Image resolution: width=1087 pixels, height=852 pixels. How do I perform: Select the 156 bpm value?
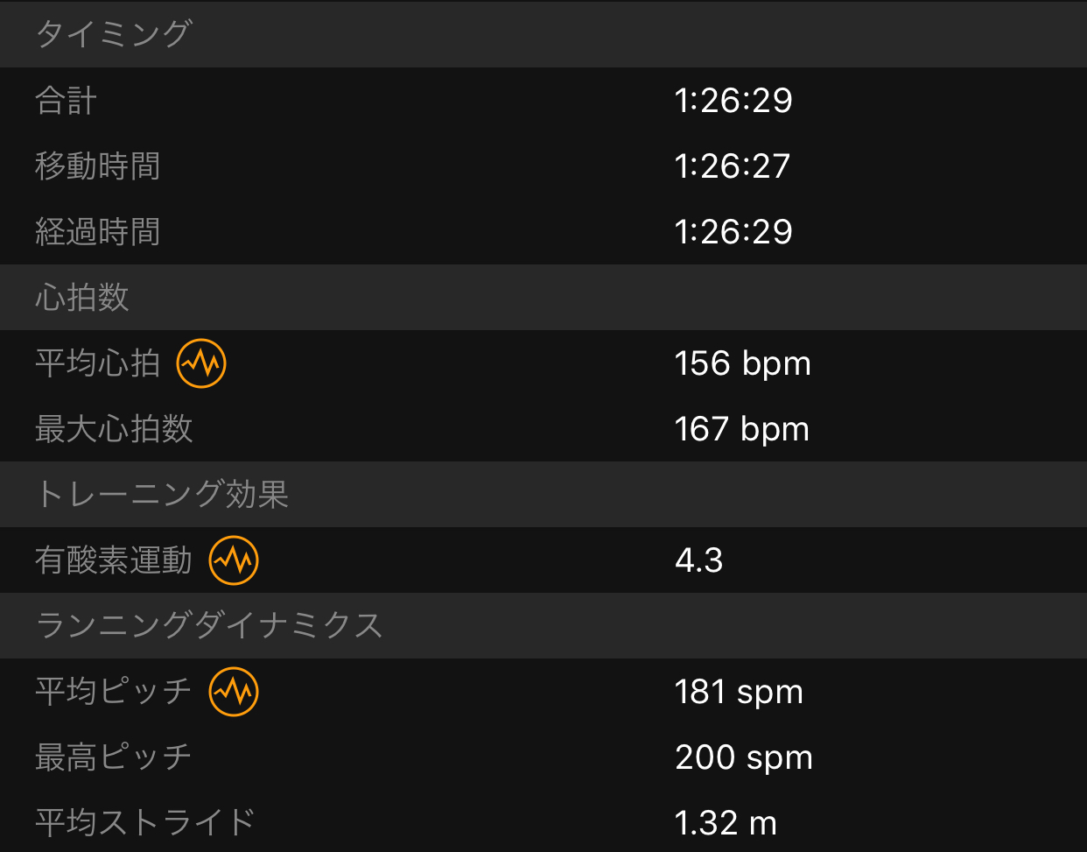743,363
